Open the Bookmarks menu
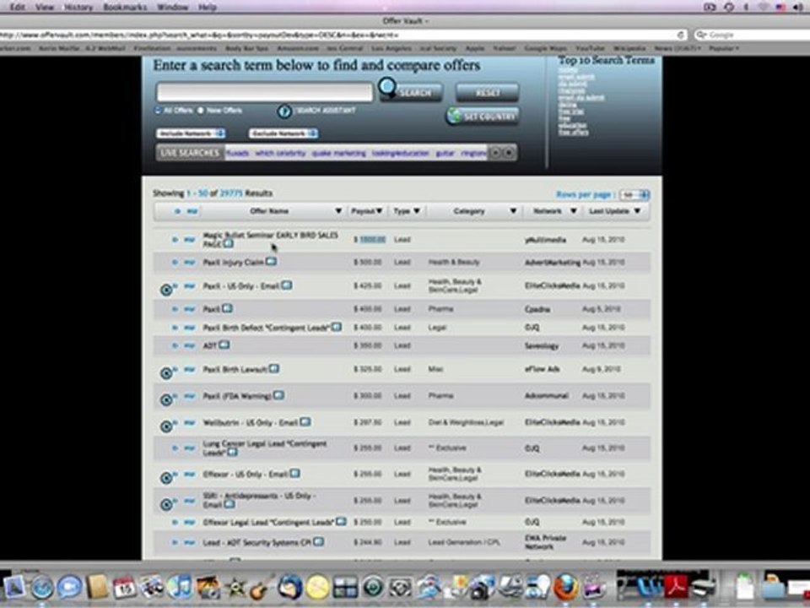This screenshot has width=810, height=608. [x=125, y=7]
